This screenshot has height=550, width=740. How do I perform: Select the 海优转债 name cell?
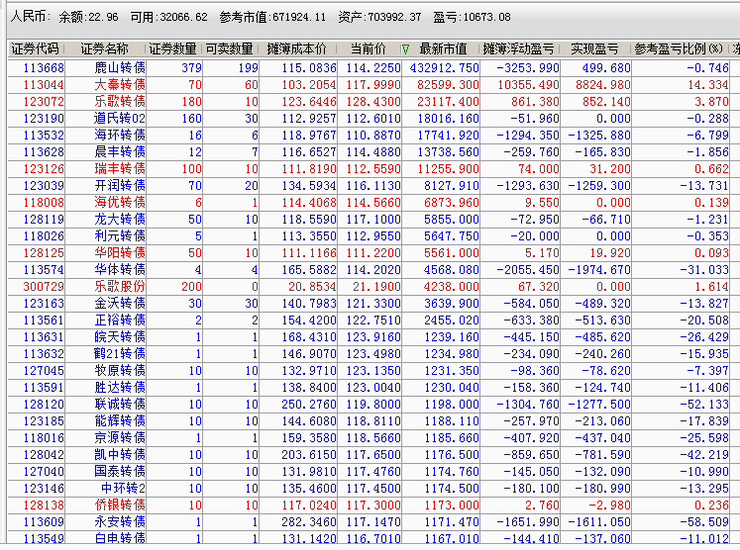pyautogui.click(x=120, y=203)
